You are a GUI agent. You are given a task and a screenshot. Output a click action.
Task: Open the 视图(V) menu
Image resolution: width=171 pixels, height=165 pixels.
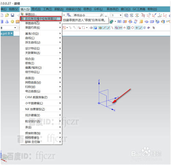click(x=13, y=9)
